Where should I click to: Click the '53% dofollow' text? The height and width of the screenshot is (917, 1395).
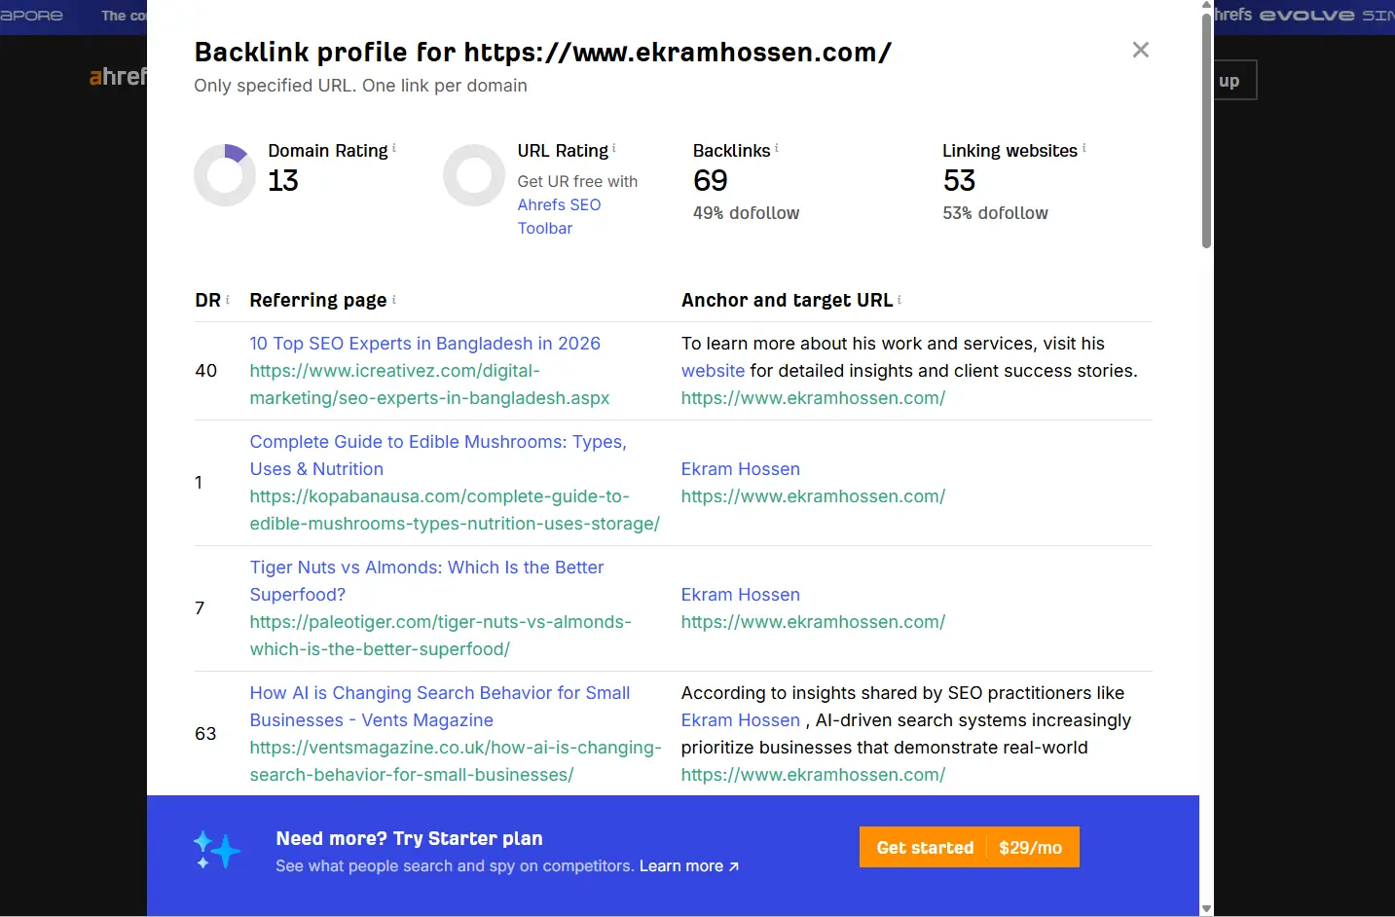click(x=995, y=213)
